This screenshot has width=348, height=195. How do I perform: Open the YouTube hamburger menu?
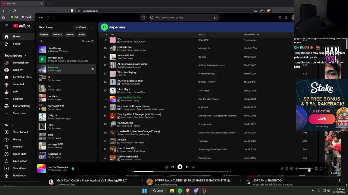pyautogui.click(x=7, y=26)
